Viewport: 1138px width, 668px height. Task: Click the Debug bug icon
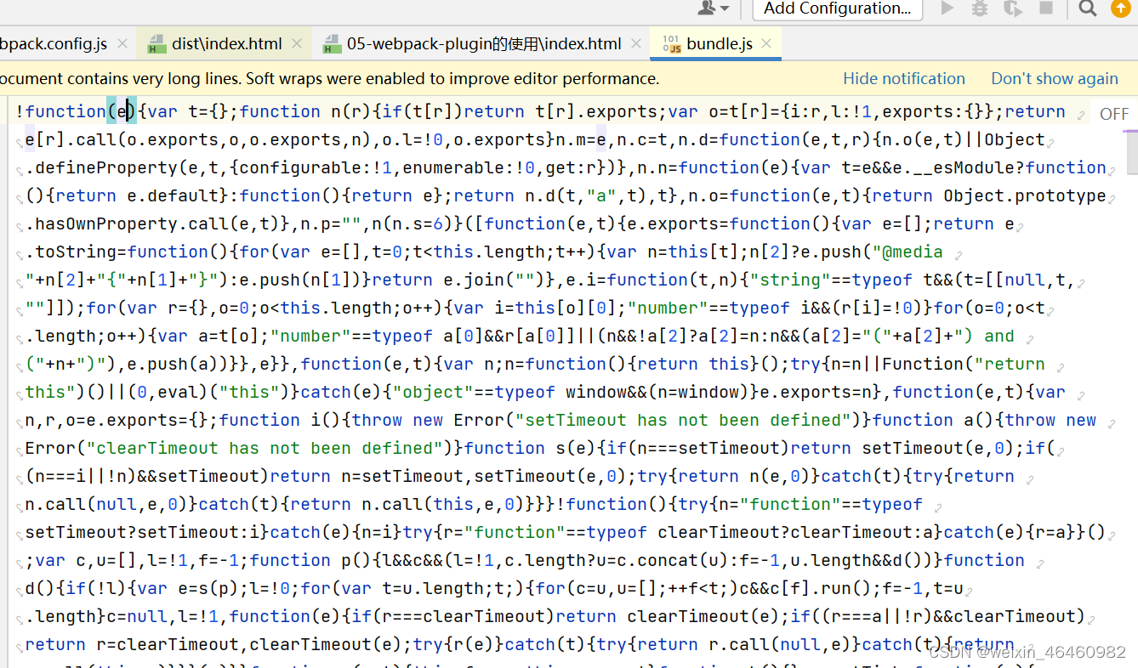980,8
